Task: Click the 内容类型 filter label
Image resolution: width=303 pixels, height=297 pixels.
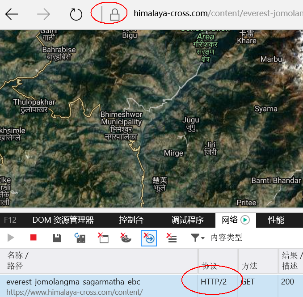Action: 226,238
